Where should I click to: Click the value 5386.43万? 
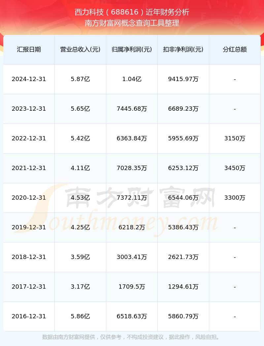tap(183, 227)
